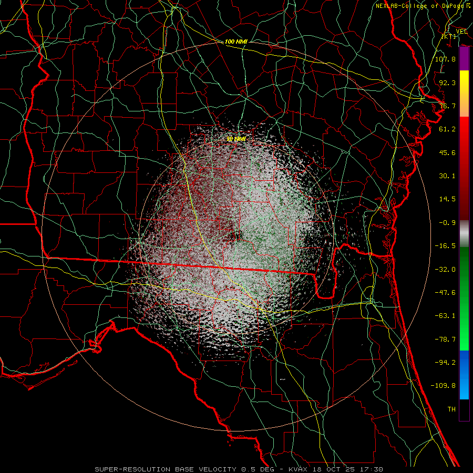Screen dimensions: 473x473
Task: Click the 100 NMI range ring label
Action: click(236, 42)
